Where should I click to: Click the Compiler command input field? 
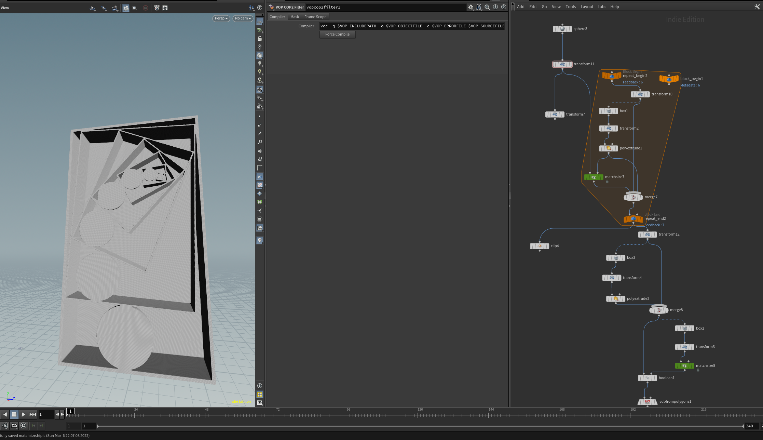point(412,26)
